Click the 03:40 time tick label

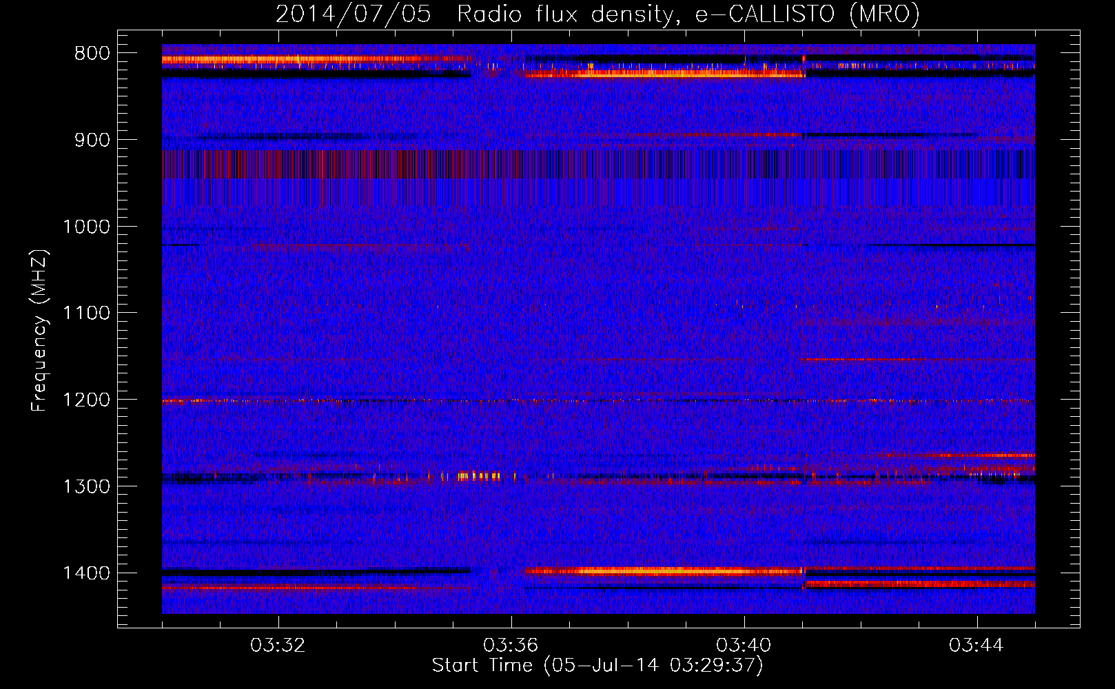(744, 646)
